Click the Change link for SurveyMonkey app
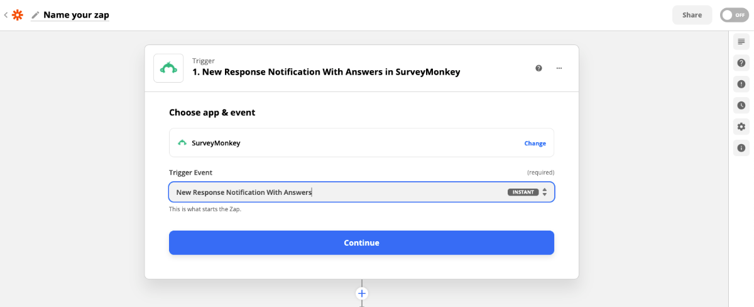 tap(535, 143)
